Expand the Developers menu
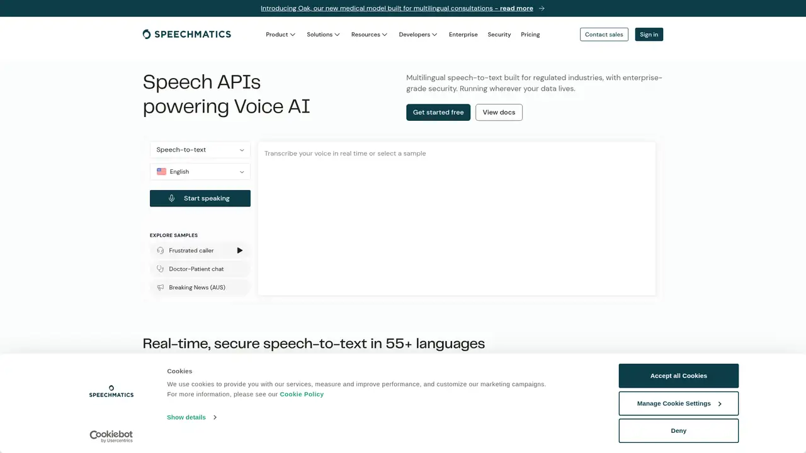806x453 pixels. 417,35
